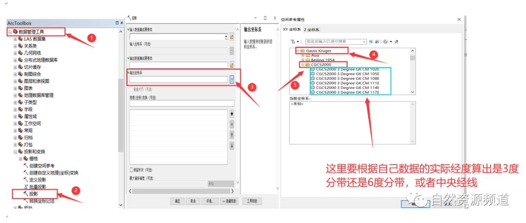Pin the ArcToolbox panel
This screenshot has width=526, height=223.
117,23
